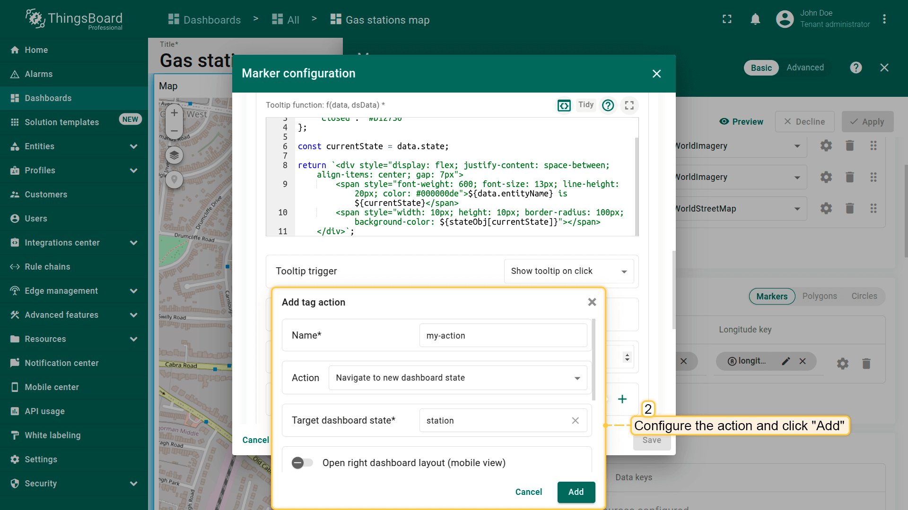Image resolution: width=908 pixels, height=510 pixels.
Task: Expand the code editor to fullscreen
Action: (x=629, y=105)
